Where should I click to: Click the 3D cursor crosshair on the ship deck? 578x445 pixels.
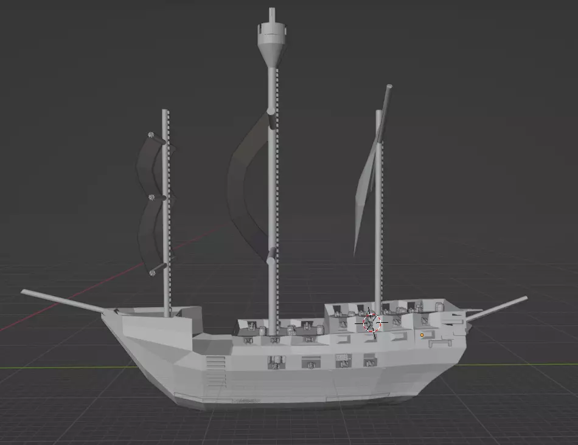pyautogui.click(x=371, y=323)
